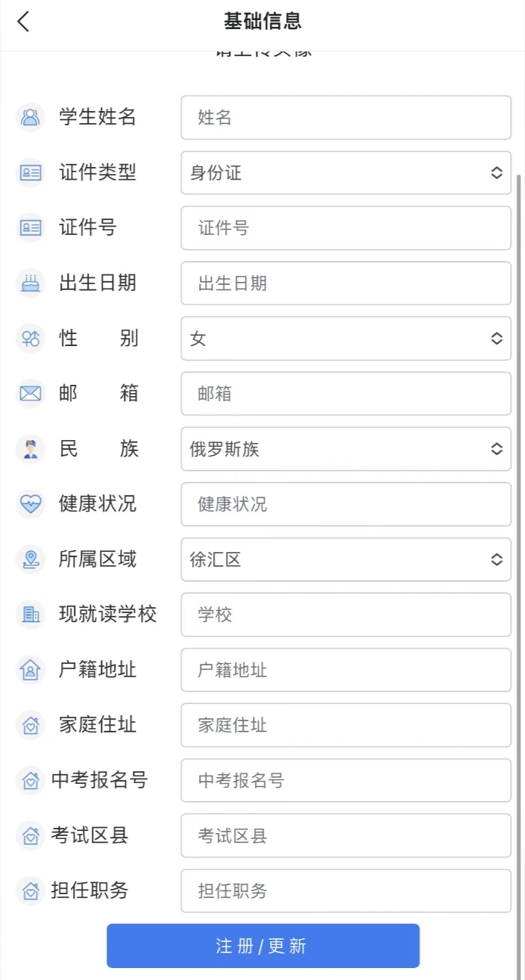This screenshot has height=980, width=525.
Task: Click the school building icon
Action: pyautogui.click(x=31, y=615)
